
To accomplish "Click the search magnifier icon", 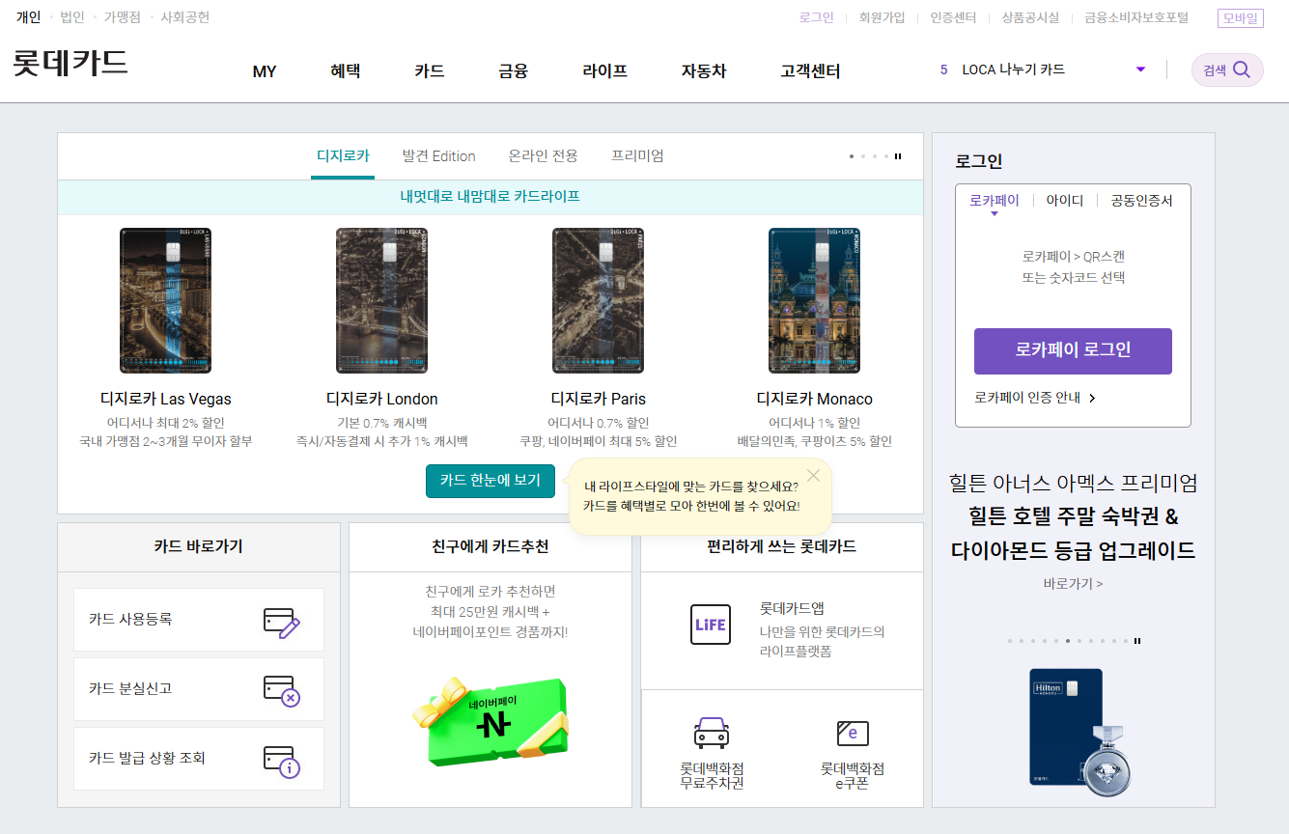I will [1243, 69].
